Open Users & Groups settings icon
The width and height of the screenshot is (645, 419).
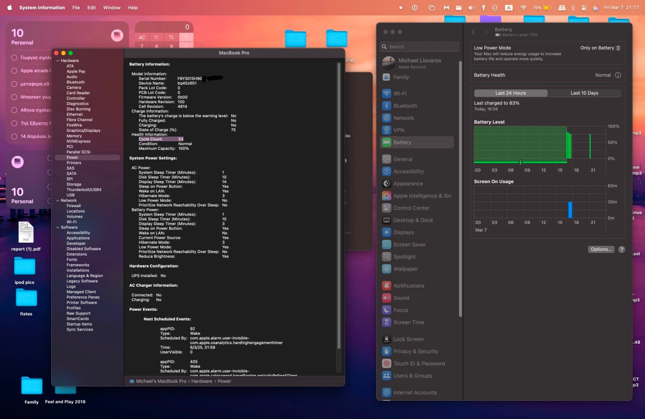pyautogui.click(x=386, y=376)
